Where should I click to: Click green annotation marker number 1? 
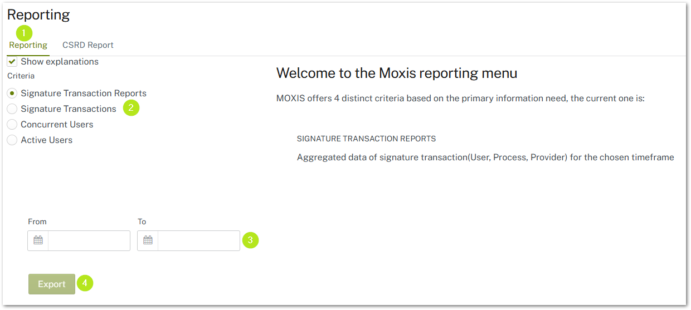coord(24,33)
